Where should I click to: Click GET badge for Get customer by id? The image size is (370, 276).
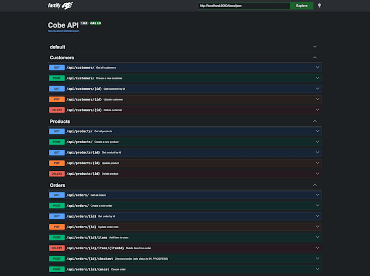(x=57, y=89)
